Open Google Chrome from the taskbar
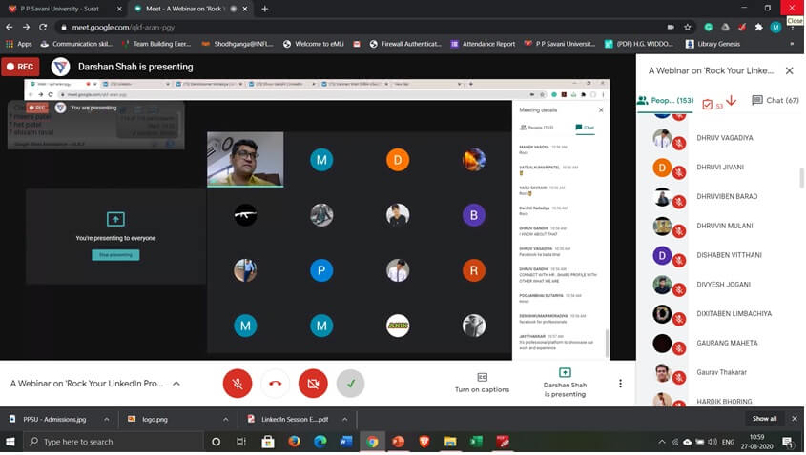This screenshot has width=806, height=455. pos(372,442)
